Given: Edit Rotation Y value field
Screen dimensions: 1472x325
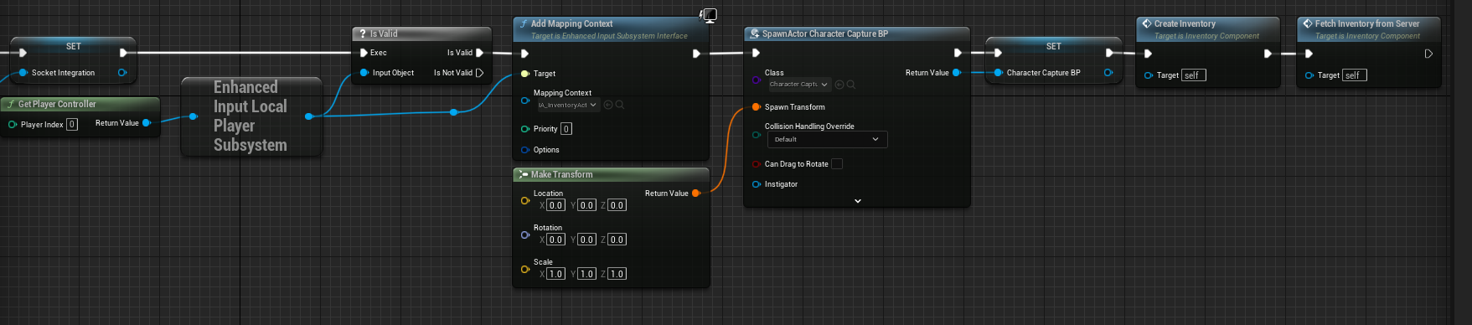Looking at the screenshot, I should click(586, 240).
